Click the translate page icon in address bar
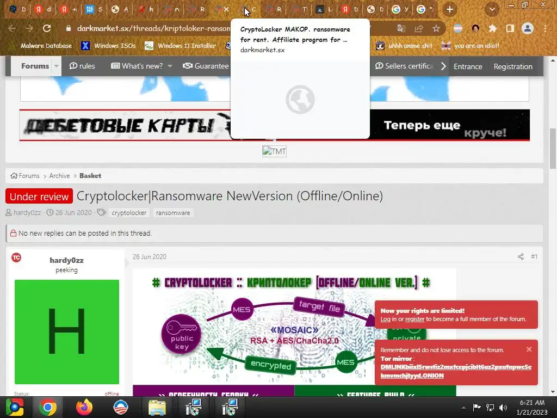 point(401,28)
